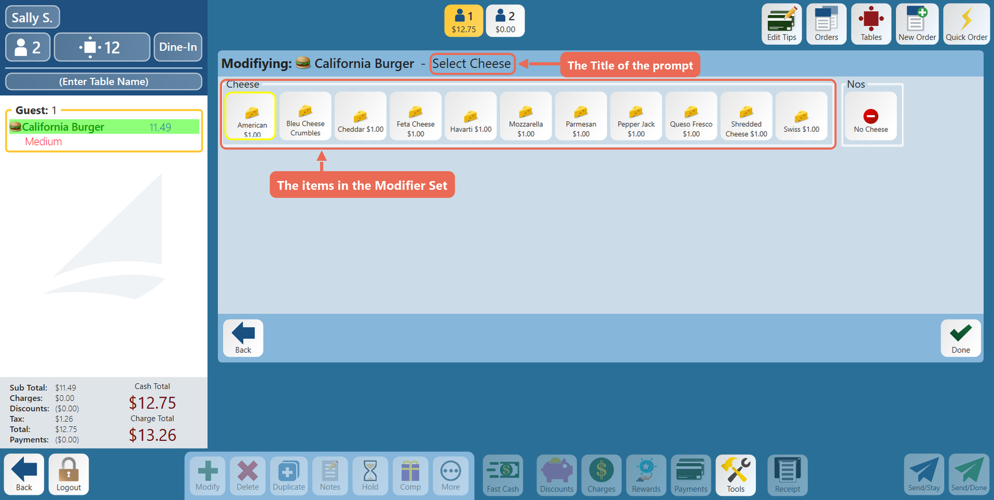Launch Quick Order
The image size is (994, 500).
(966, 24)
